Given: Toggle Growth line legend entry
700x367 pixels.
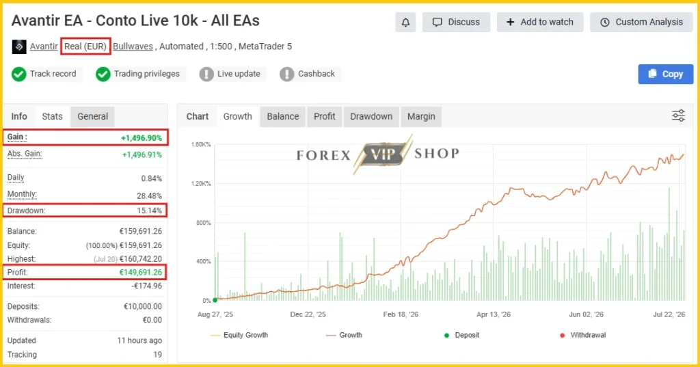Looking at the screenshot, I should (x=344, y=335).
